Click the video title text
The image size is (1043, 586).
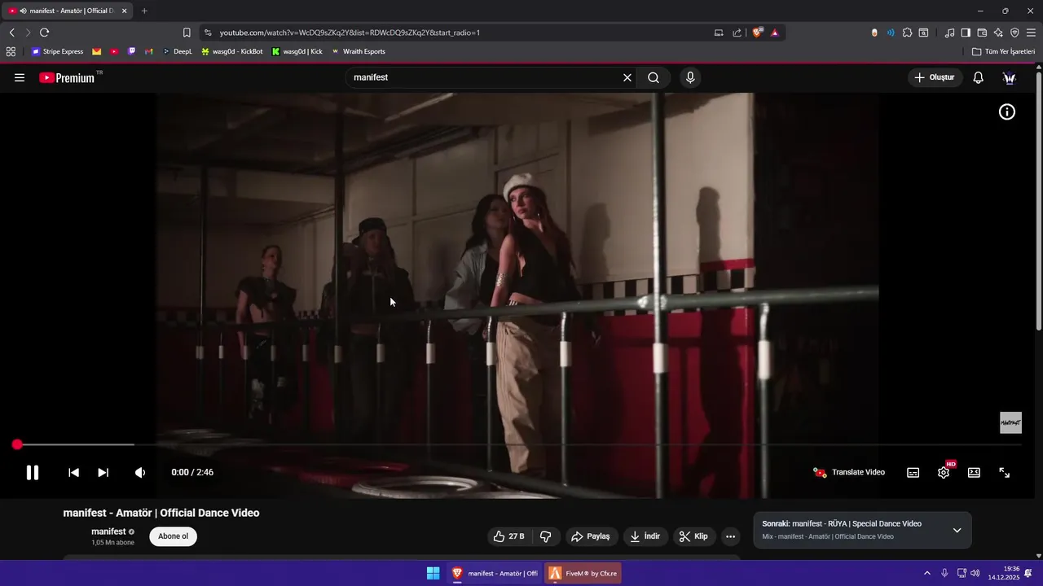click(x=161, y=513)
